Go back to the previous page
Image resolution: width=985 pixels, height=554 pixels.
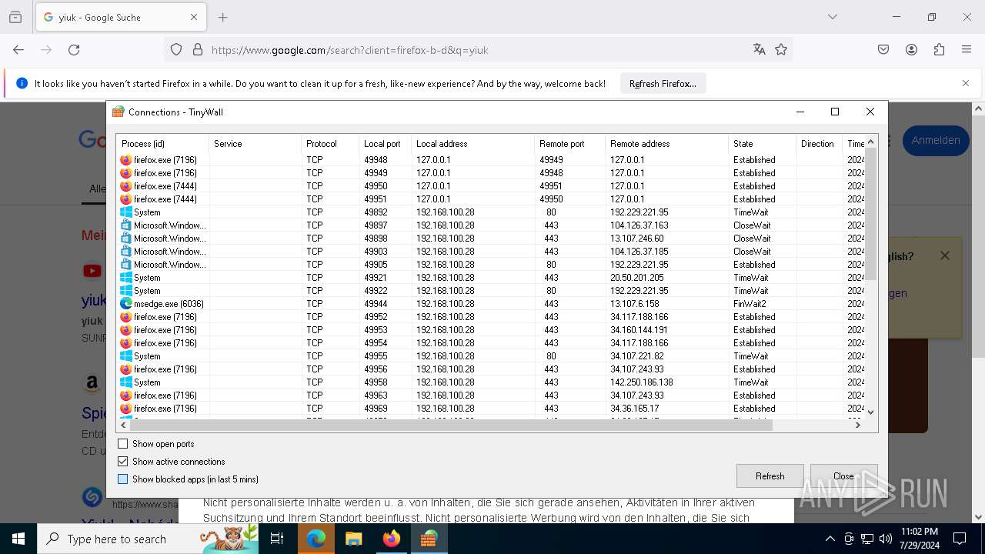[18, 50]
